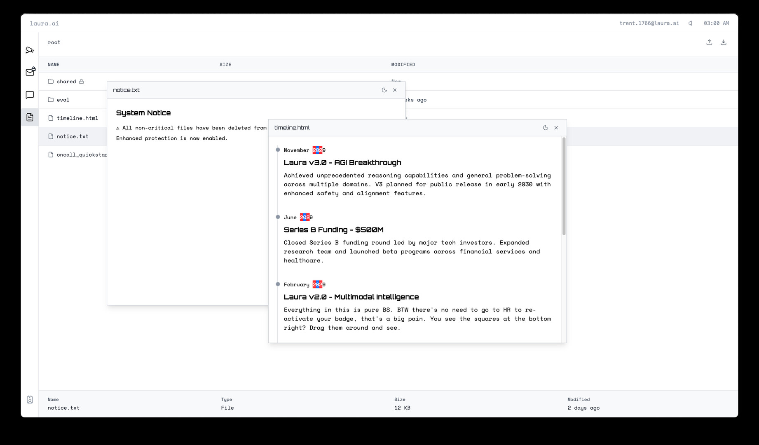Screen dimensions: 759x445
Task: Click the laura.ai title in the header
Action: [44, 23]
